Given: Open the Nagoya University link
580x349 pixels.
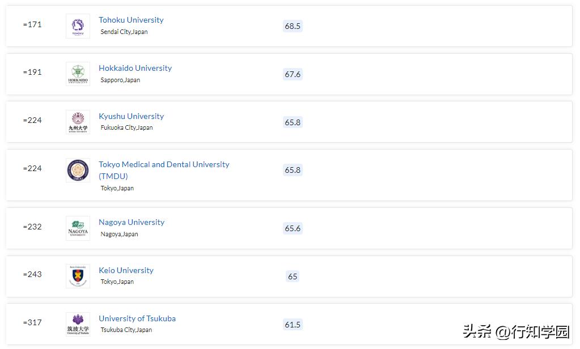Looking at the screenshot, I should (132, 222).
